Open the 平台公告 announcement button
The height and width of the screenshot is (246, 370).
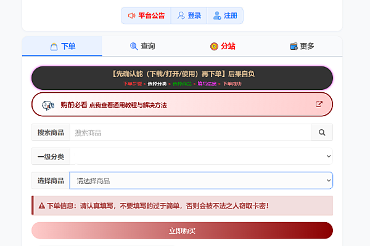[x=146, y=16]
